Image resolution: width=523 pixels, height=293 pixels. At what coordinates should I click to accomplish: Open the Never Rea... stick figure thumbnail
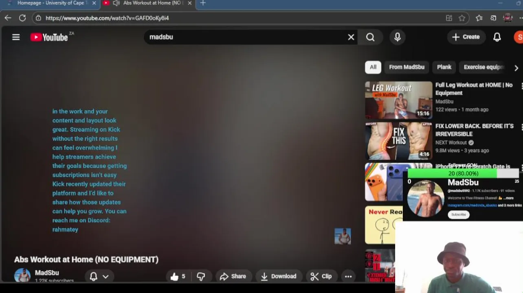pyautogui.click(x=380, y=225)
